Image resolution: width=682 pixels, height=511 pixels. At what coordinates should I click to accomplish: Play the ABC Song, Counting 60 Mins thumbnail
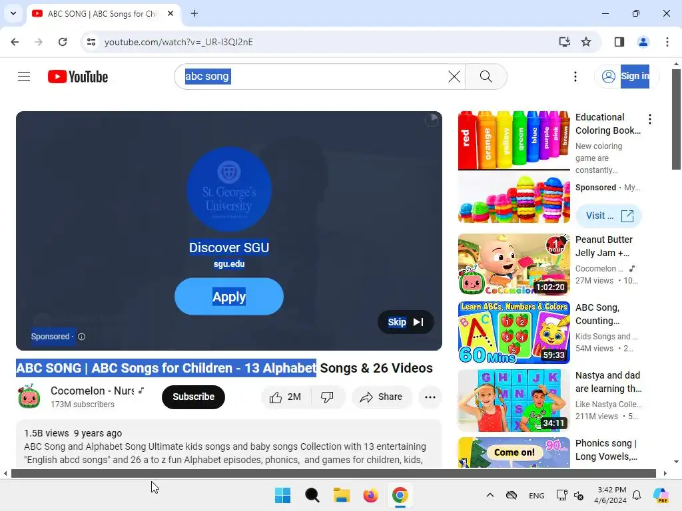click(x=513, y=333)
